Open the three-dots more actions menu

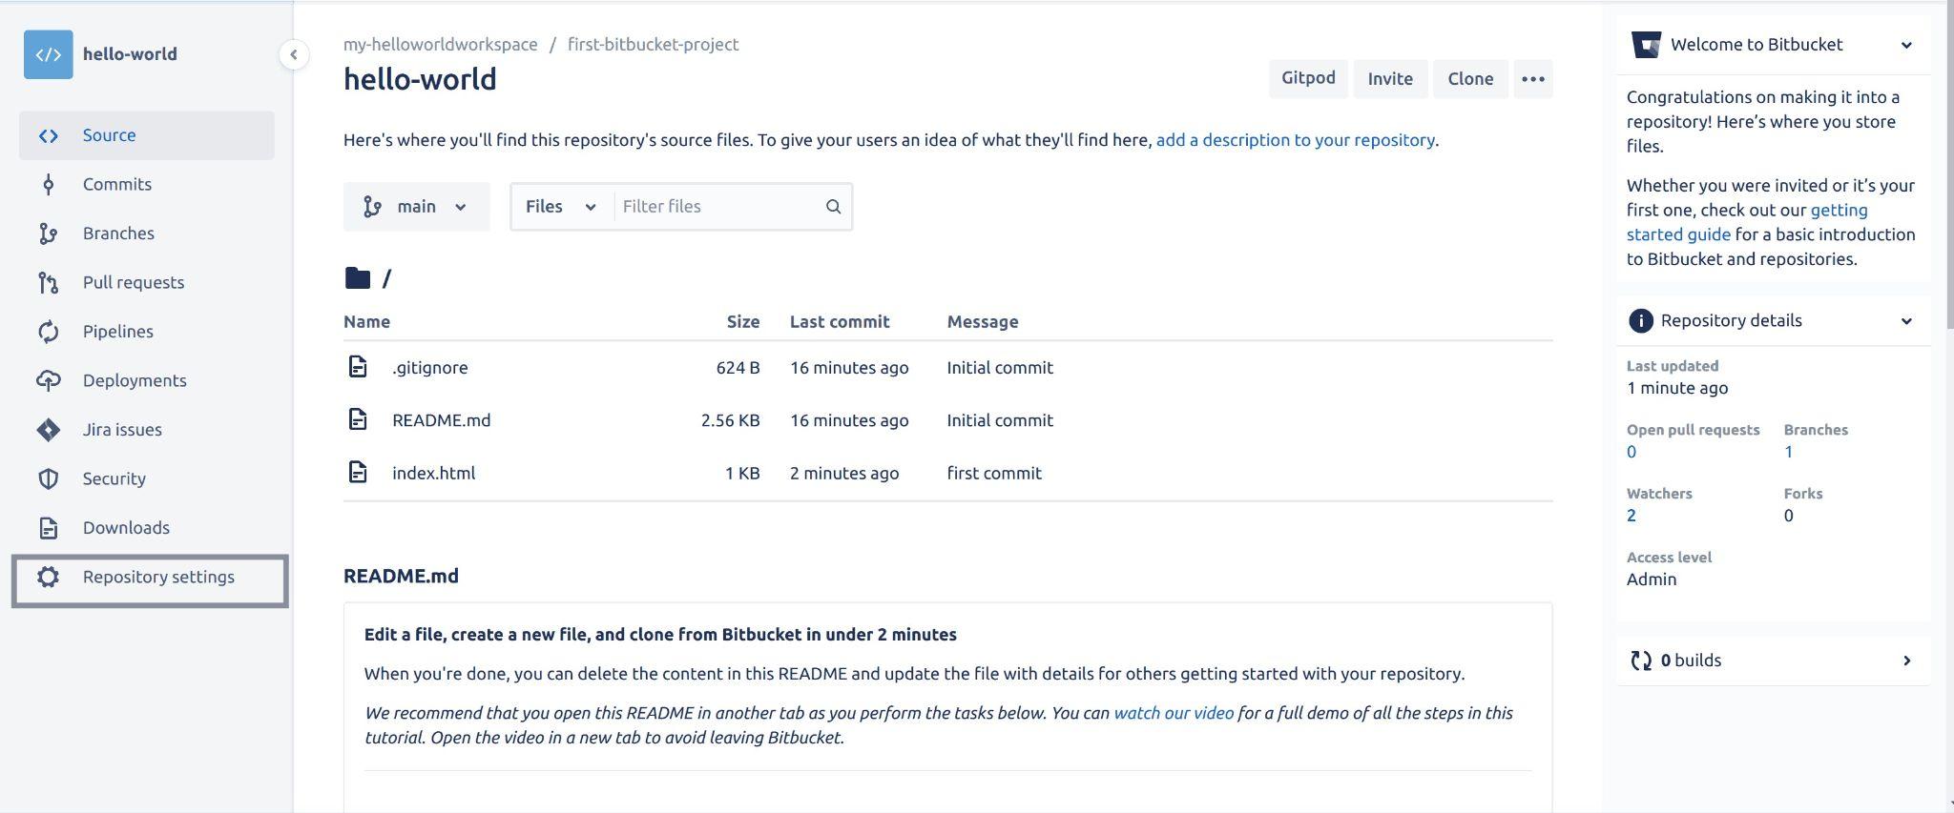[1532, 79]
